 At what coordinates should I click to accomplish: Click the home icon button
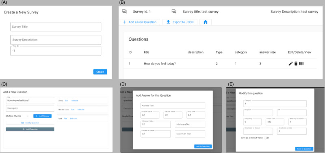coord(206,22)
